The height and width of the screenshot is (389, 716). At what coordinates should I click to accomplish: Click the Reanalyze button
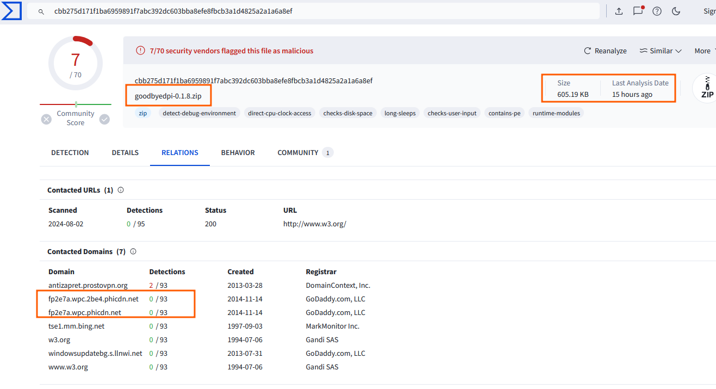605,51
